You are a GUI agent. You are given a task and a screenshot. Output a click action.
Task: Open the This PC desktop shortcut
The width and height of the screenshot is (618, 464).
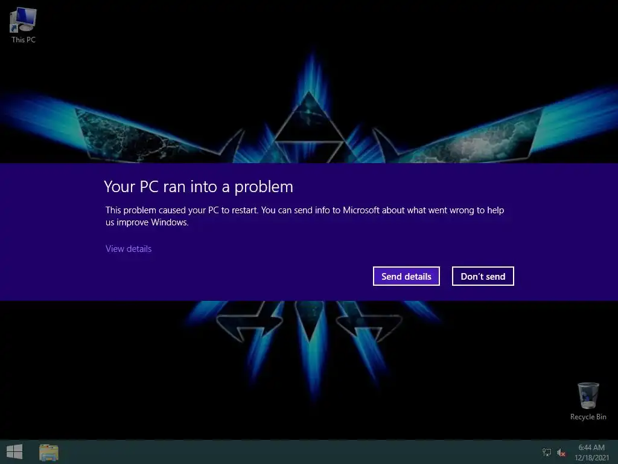23,25
